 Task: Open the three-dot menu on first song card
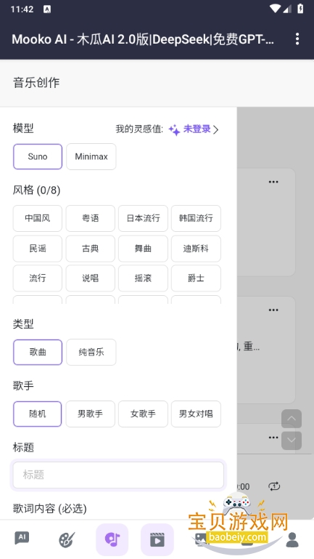(273, 182)
